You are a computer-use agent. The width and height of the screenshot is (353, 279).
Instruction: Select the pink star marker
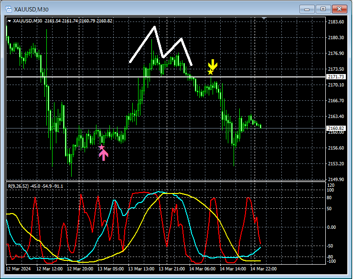click(102, 147)
